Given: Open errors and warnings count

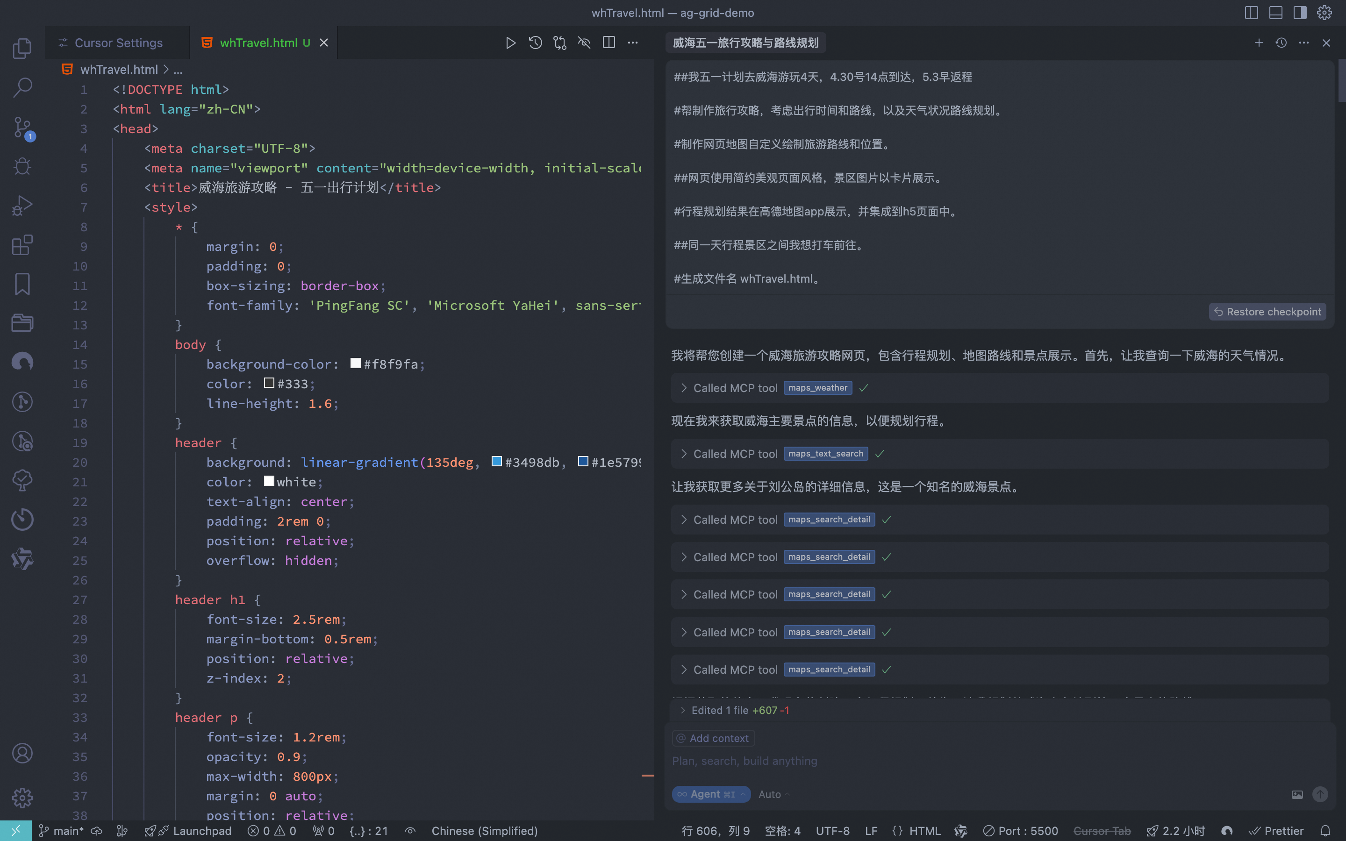Looking at the screenshot, I should click(x=272, y=831).
